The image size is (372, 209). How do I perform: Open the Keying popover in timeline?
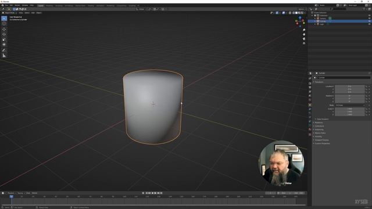(21, 193)
